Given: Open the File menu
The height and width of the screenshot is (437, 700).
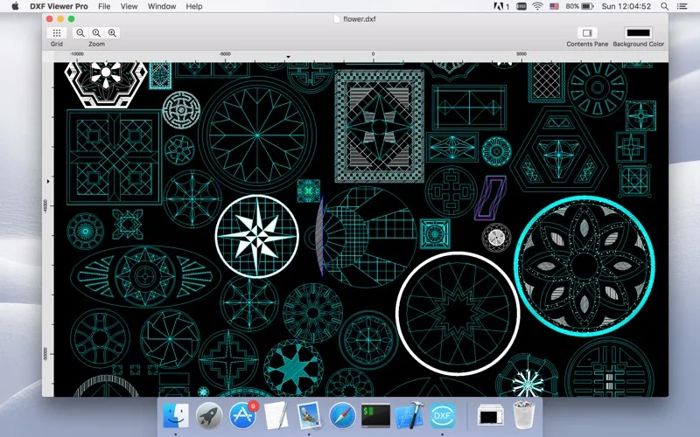Looking at the screenshot, I should click(104, 6).
